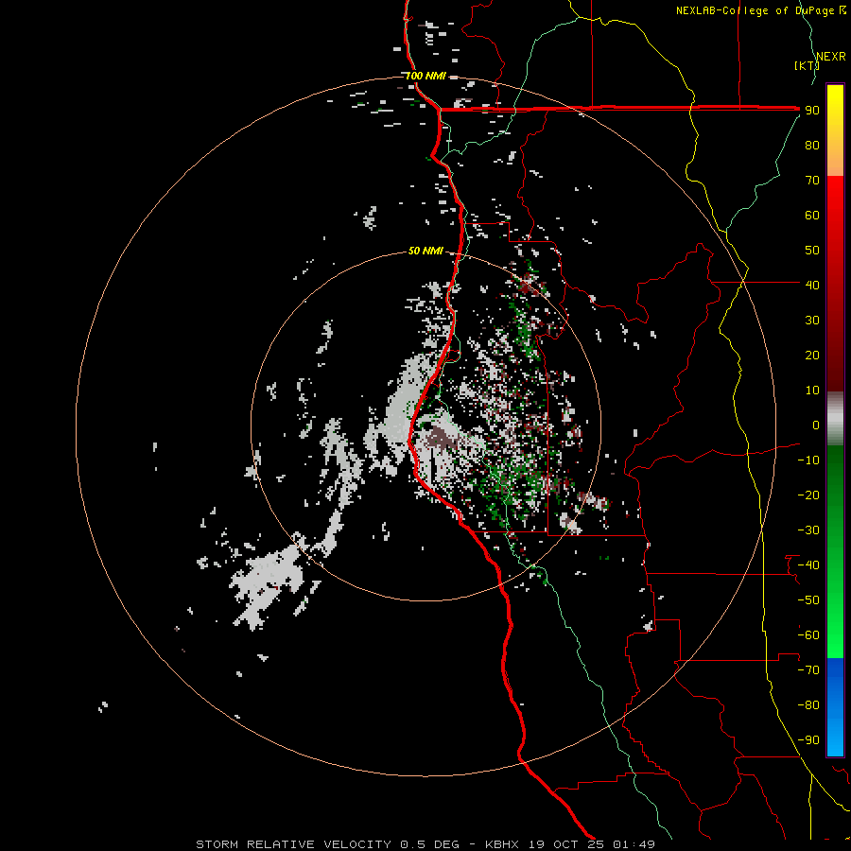Click the 0.5 DEG elevation text in footer
This screenshot has width=851, height=851.
pos(429,844)
